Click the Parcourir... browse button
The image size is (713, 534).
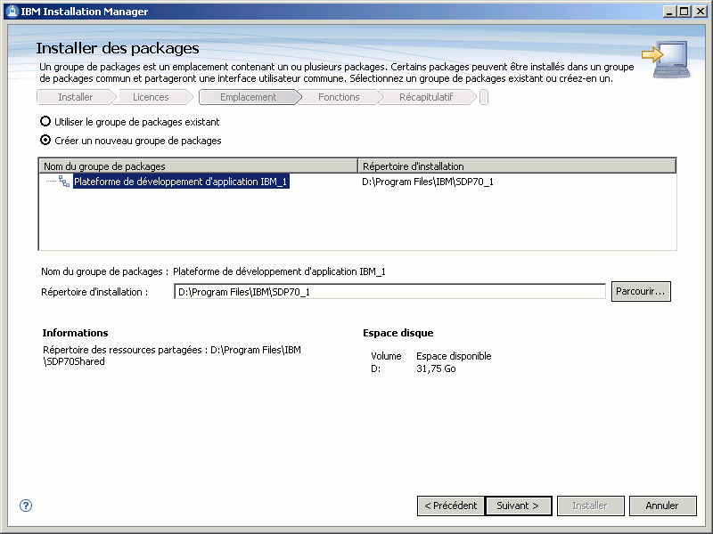(641, 292)
